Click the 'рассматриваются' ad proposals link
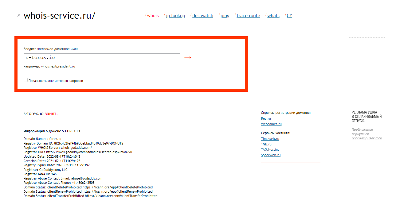This screenshot has width=396, height=197. coord(367,138)
